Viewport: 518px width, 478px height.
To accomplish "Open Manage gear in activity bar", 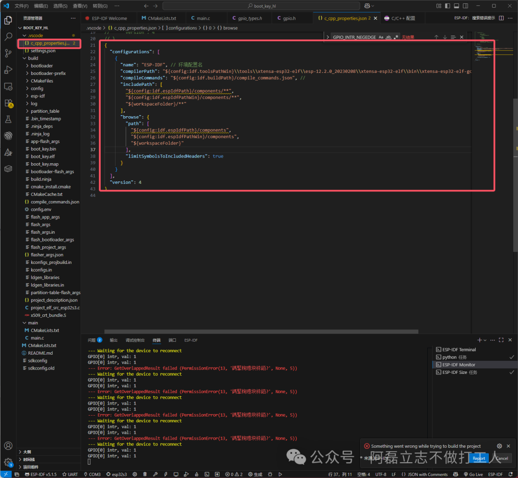I will click(x=8, y=462).
